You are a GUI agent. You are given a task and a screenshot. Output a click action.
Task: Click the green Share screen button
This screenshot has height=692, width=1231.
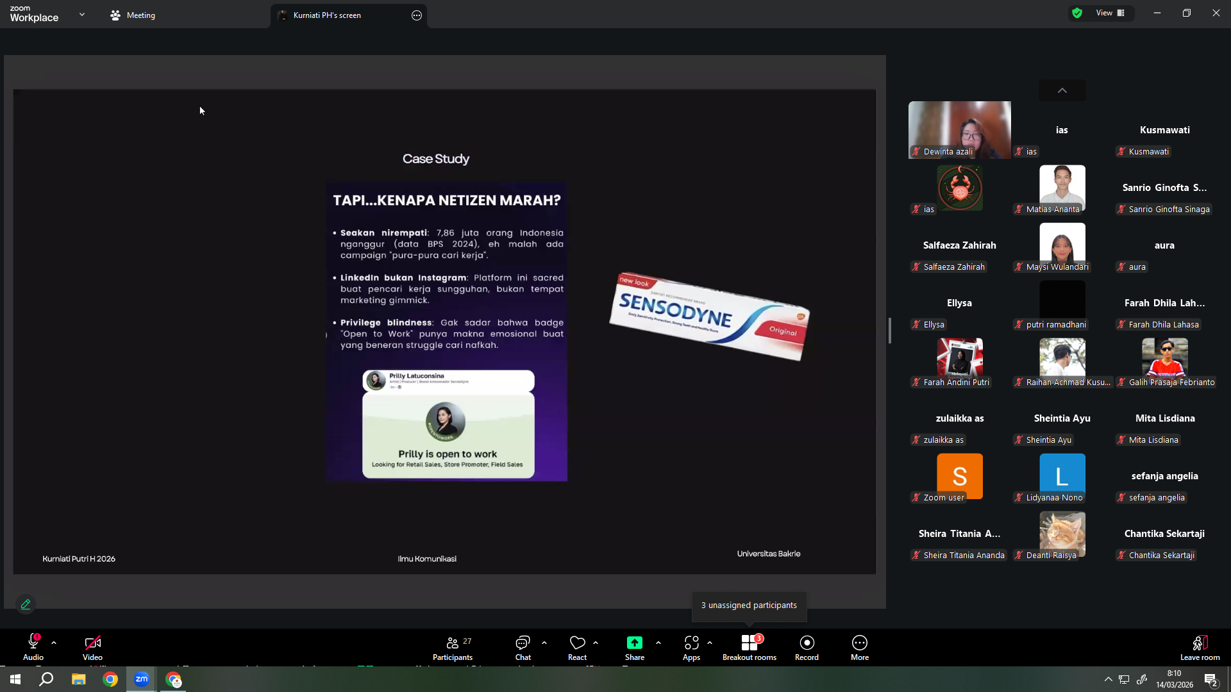(x=634, y=642)
